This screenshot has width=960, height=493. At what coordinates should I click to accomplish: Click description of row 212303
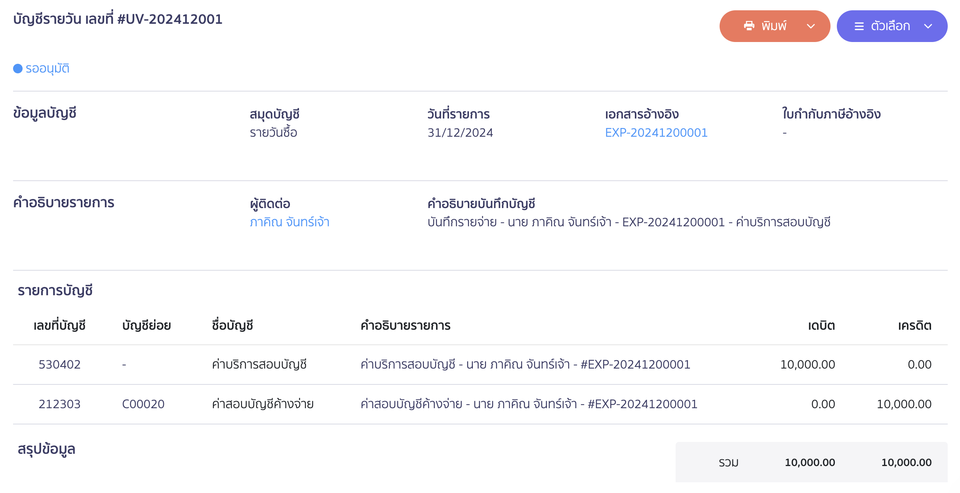pyautogui.click(x=529, y=404)
